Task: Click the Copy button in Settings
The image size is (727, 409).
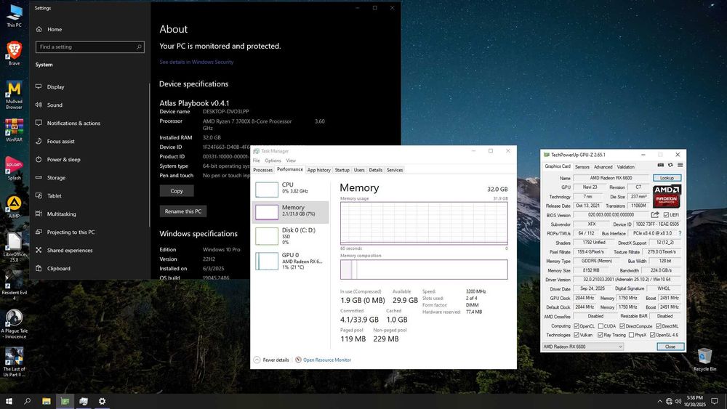Action: 177,191
